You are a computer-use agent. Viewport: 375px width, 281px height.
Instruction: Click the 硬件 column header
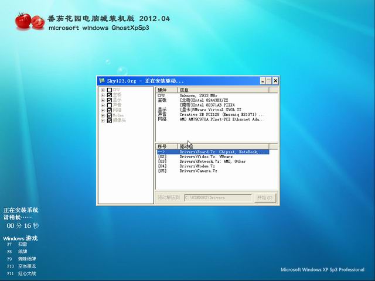coord(166,90)
